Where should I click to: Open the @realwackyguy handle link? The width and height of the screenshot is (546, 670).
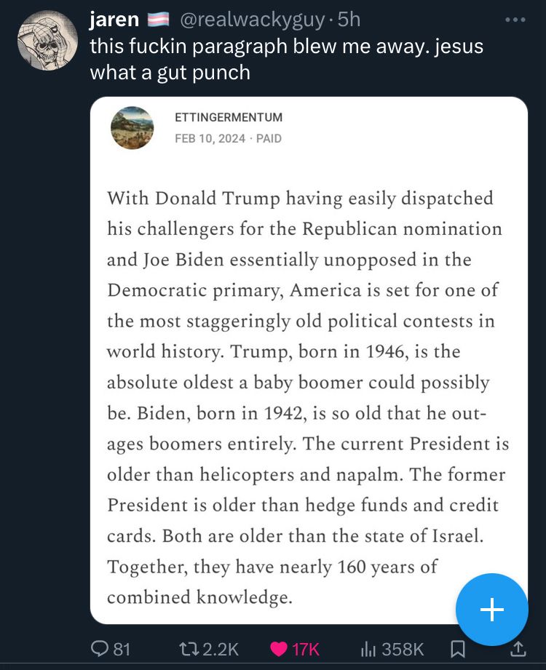(x=251, y=20)
